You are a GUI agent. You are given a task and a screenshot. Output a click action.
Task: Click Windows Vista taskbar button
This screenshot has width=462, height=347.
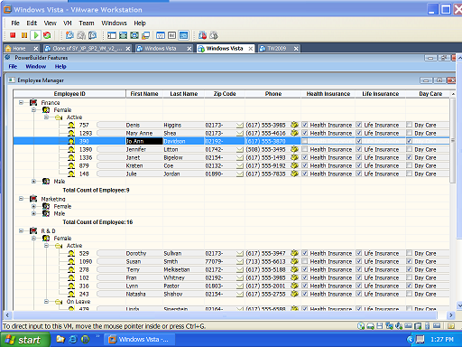[x=139, y=340]
